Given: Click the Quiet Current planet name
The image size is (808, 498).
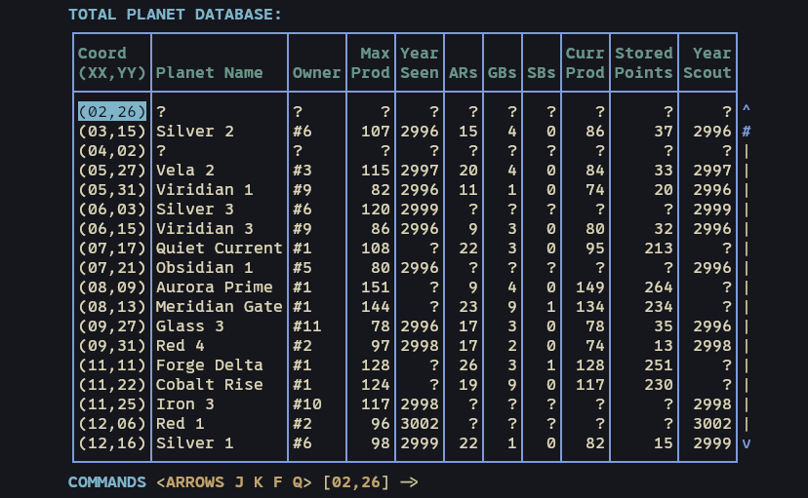Looking at the screenshot, I should [x=219, y=249].
